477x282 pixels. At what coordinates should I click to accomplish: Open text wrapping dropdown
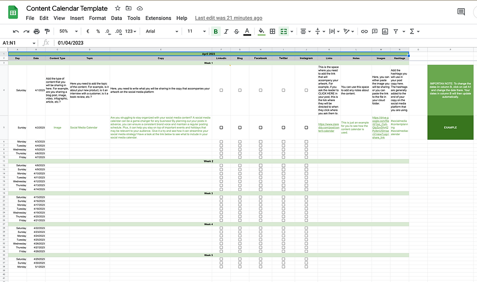point(334,31)
